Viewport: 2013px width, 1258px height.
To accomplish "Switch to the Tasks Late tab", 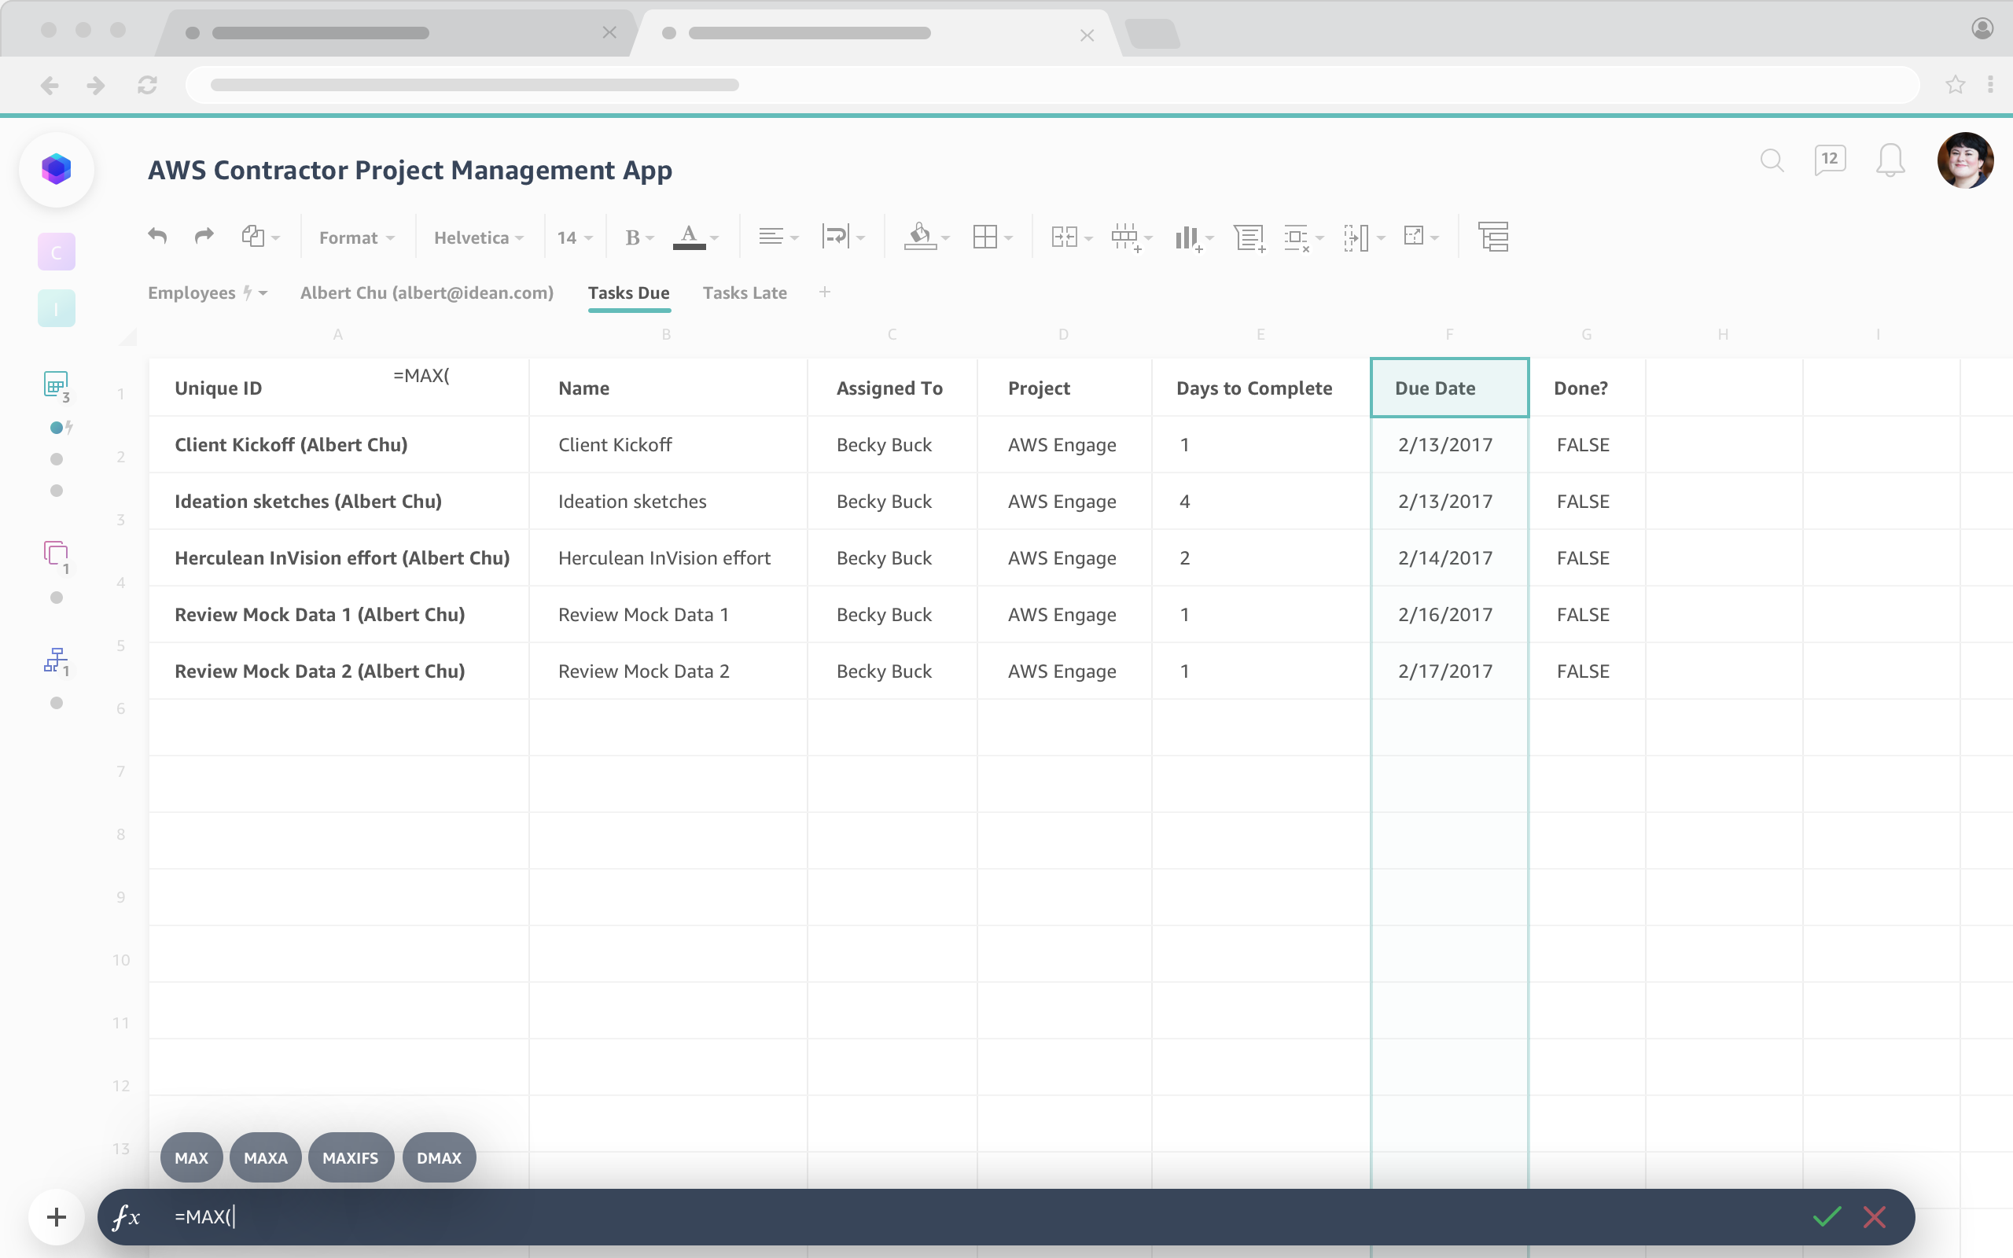I will (745, 292).
